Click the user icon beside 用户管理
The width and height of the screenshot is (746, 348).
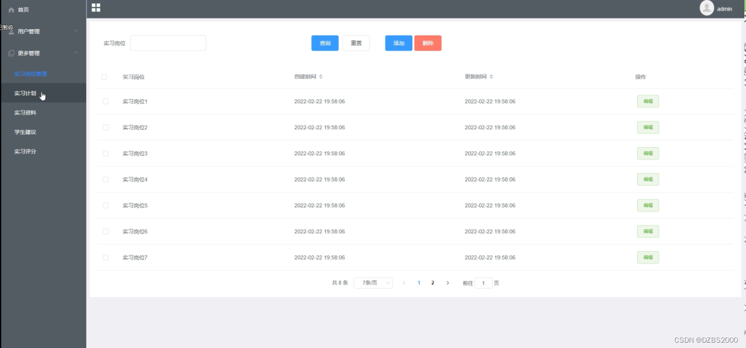click(11, 31)
